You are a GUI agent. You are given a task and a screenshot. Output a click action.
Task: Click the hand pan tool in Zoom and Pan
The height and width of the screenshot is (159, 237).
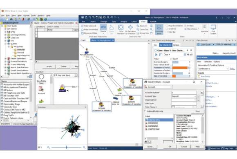click(151, 33)
